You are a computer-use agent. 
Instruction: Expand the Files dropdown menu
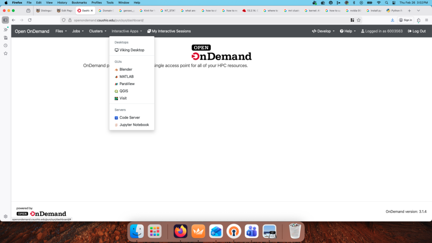(61, 31)
